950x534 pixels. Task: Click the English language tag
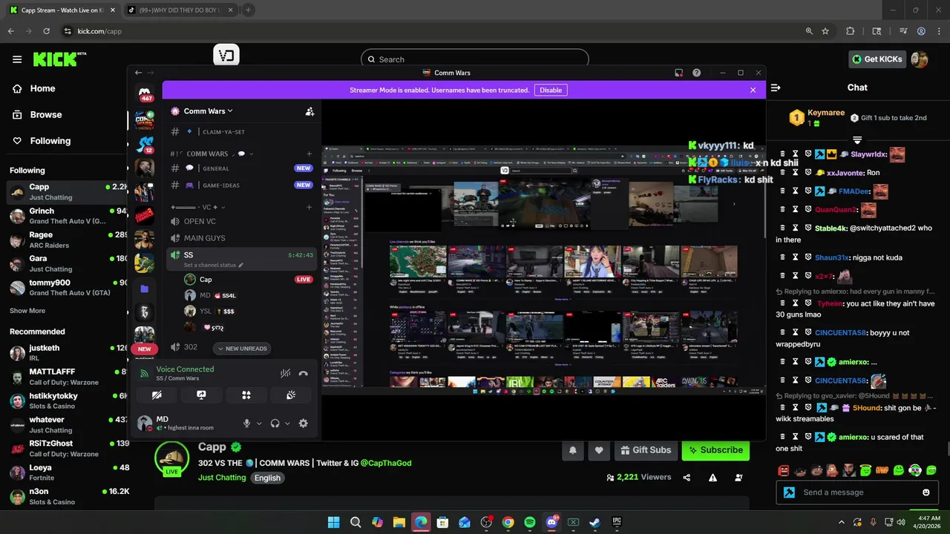[267, 478]
